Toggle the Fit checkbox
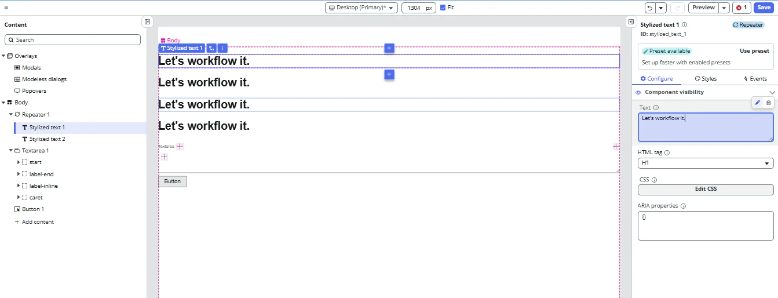778x298 pixels. coord(443,8)
